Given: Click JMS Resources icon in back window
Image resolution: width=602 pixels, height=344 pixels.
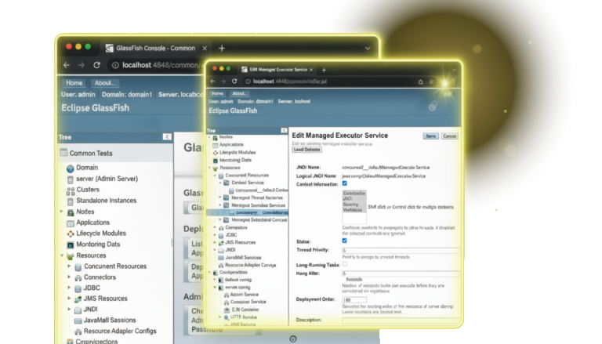Looking at the screenshot, I should [x=78, y=299].
